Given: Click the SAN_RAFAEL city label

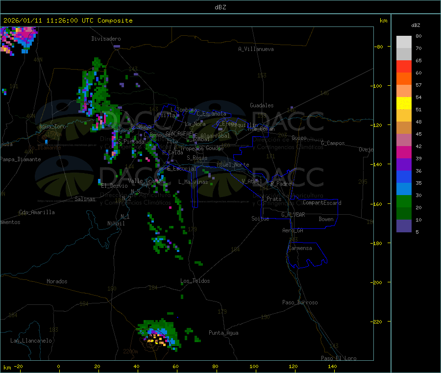Looking at the screenshot, I should pos(180,133).
